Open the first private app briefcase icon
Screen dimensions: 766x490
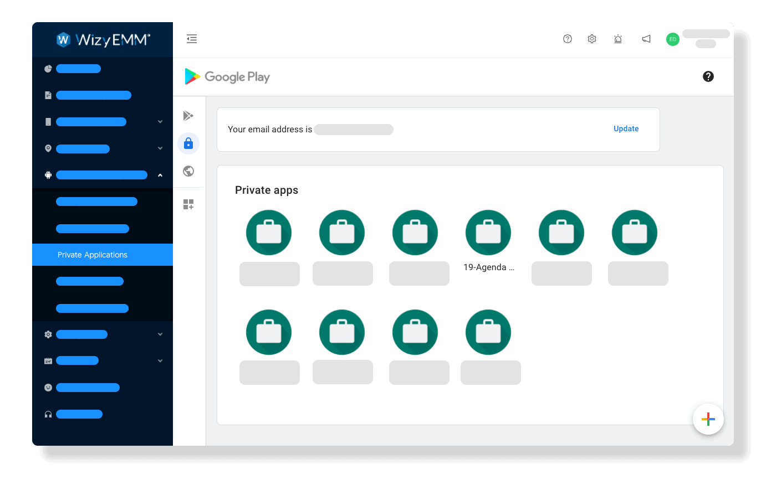[269, 233]
